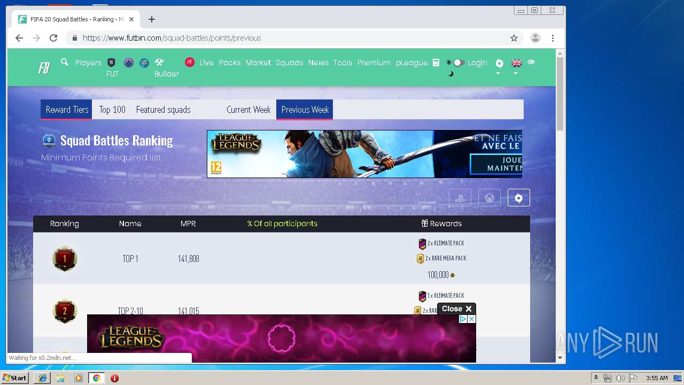
Task: Click the MPR value 141,808
Action: (188, 259)
